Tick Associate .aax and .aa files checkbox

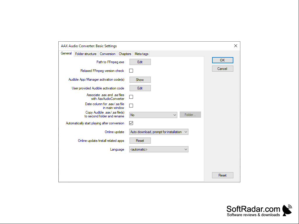tap(131, 97)
